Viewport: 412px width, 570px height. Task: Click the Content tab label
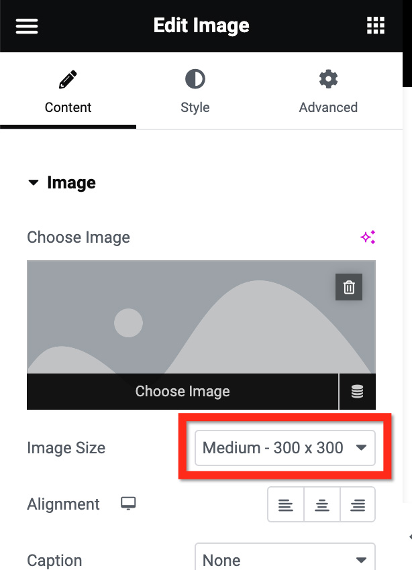(68, 107)
